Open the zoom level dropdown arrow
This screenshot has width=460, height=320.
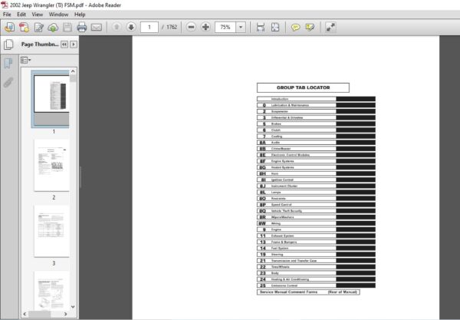[241, 28]
